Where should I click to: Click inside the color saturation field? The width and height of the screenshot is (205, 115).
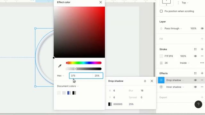click(x=79, y=32)
